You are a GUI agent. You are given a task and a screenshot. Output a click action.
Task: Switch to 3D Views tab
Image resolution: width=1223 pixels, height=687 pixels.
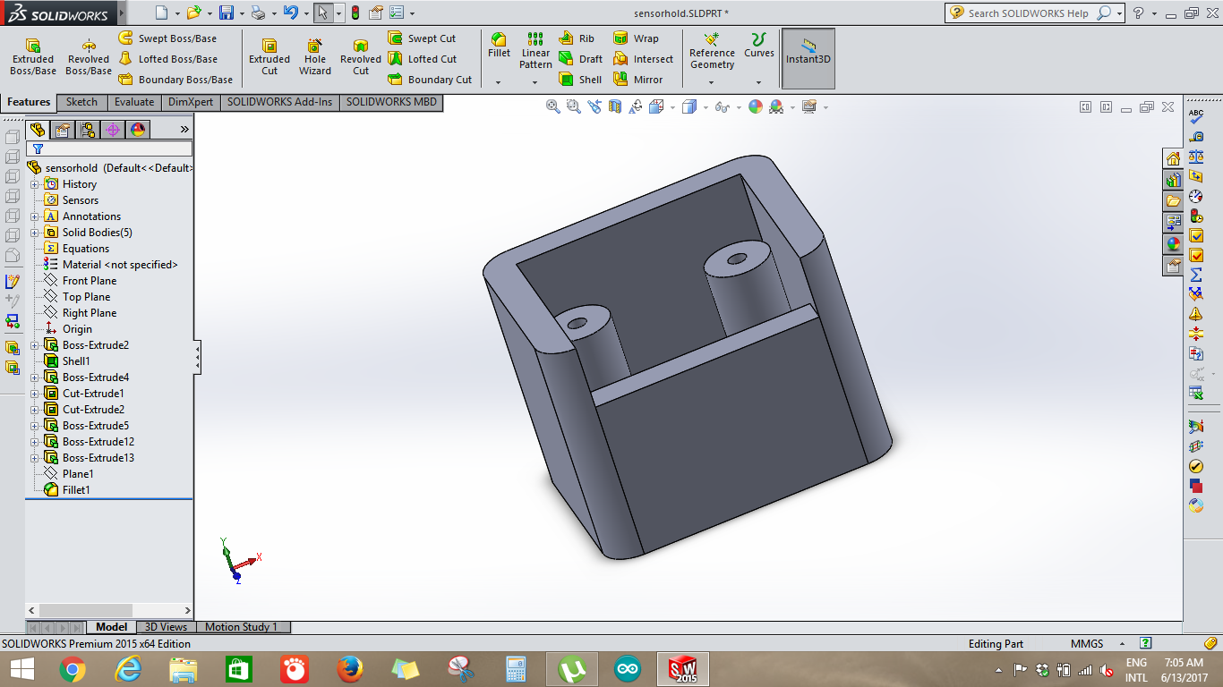(x=166, y=627)
